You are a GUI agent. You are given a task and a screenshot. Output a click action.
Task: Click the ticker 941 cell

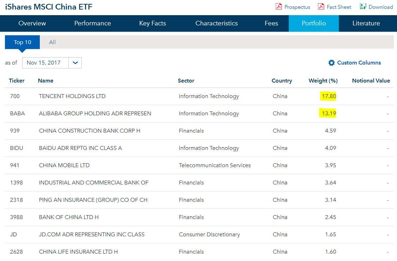[14, 165]
